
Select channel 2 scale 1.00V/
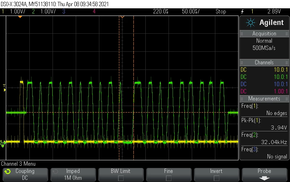click(48, 12)
